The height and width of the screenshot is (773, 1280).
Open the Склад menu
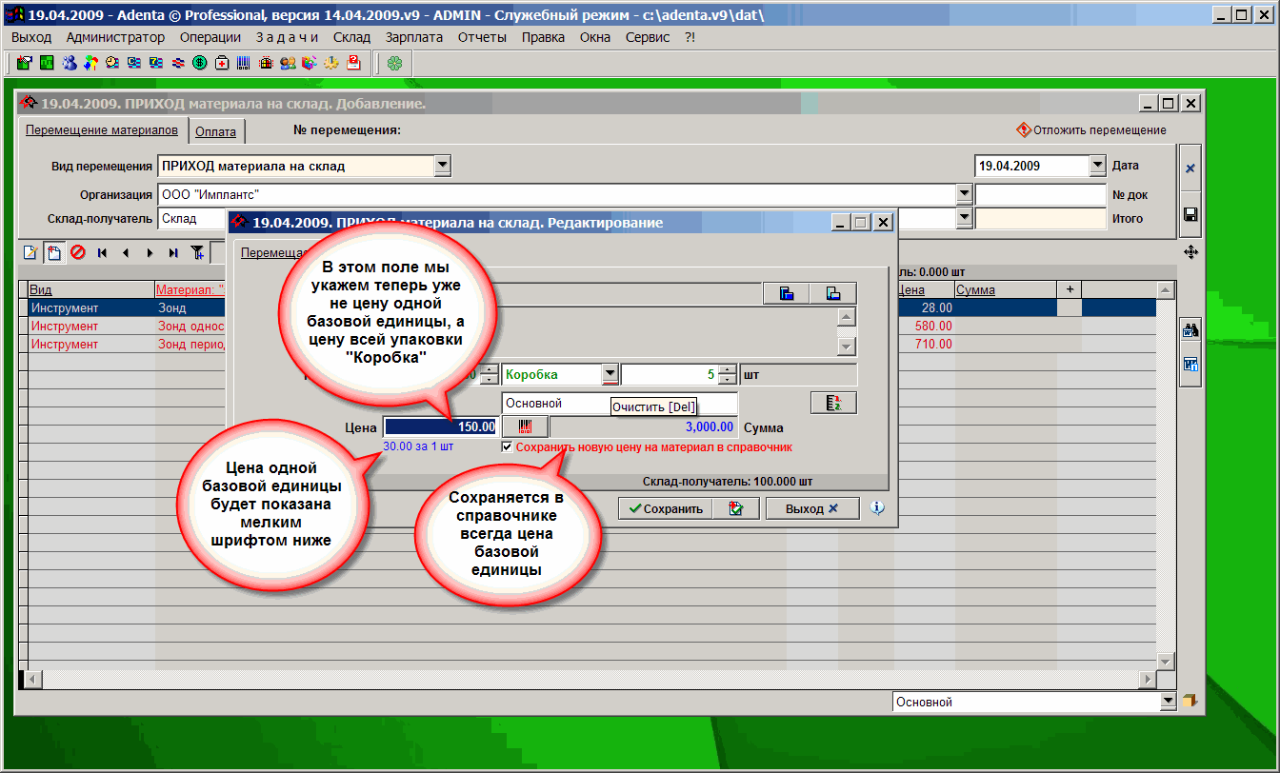(x=351, y=37)
